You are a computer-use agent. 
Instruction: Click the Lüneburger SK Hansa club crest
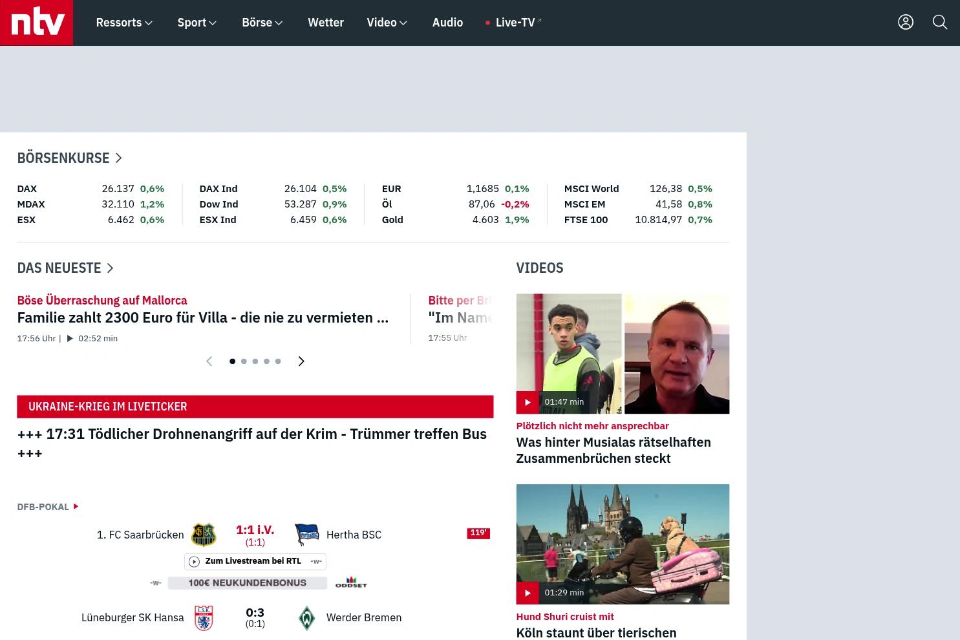coord(204,618)
